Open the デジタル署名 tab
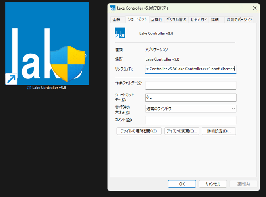The image size is (266, 197). [176, 20]
